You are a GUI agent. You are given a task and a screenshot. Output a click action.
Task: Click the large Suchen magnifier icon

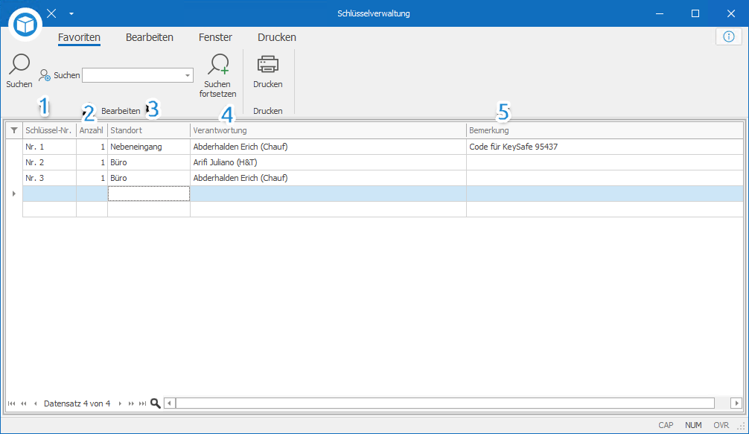19,65
